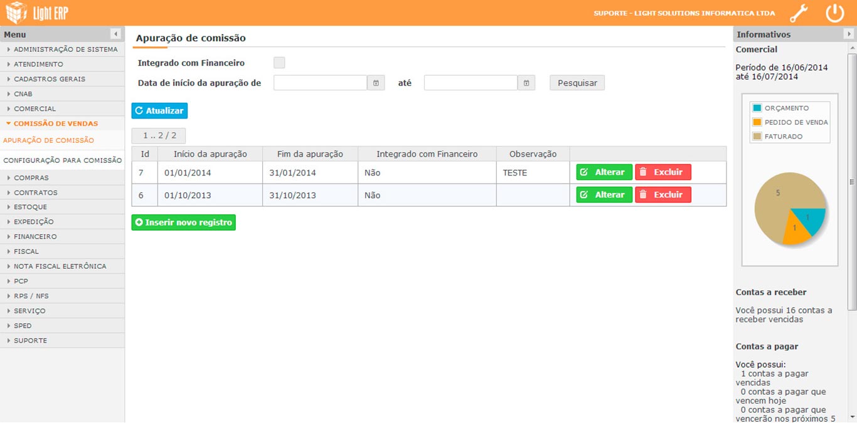Click Atualizar refresh button
Screen dimensions: 857x423
click(159, 111)
